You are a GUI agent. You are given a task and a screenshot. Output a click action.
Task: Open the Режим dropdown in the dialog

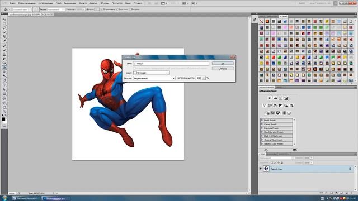coord(154,78)
